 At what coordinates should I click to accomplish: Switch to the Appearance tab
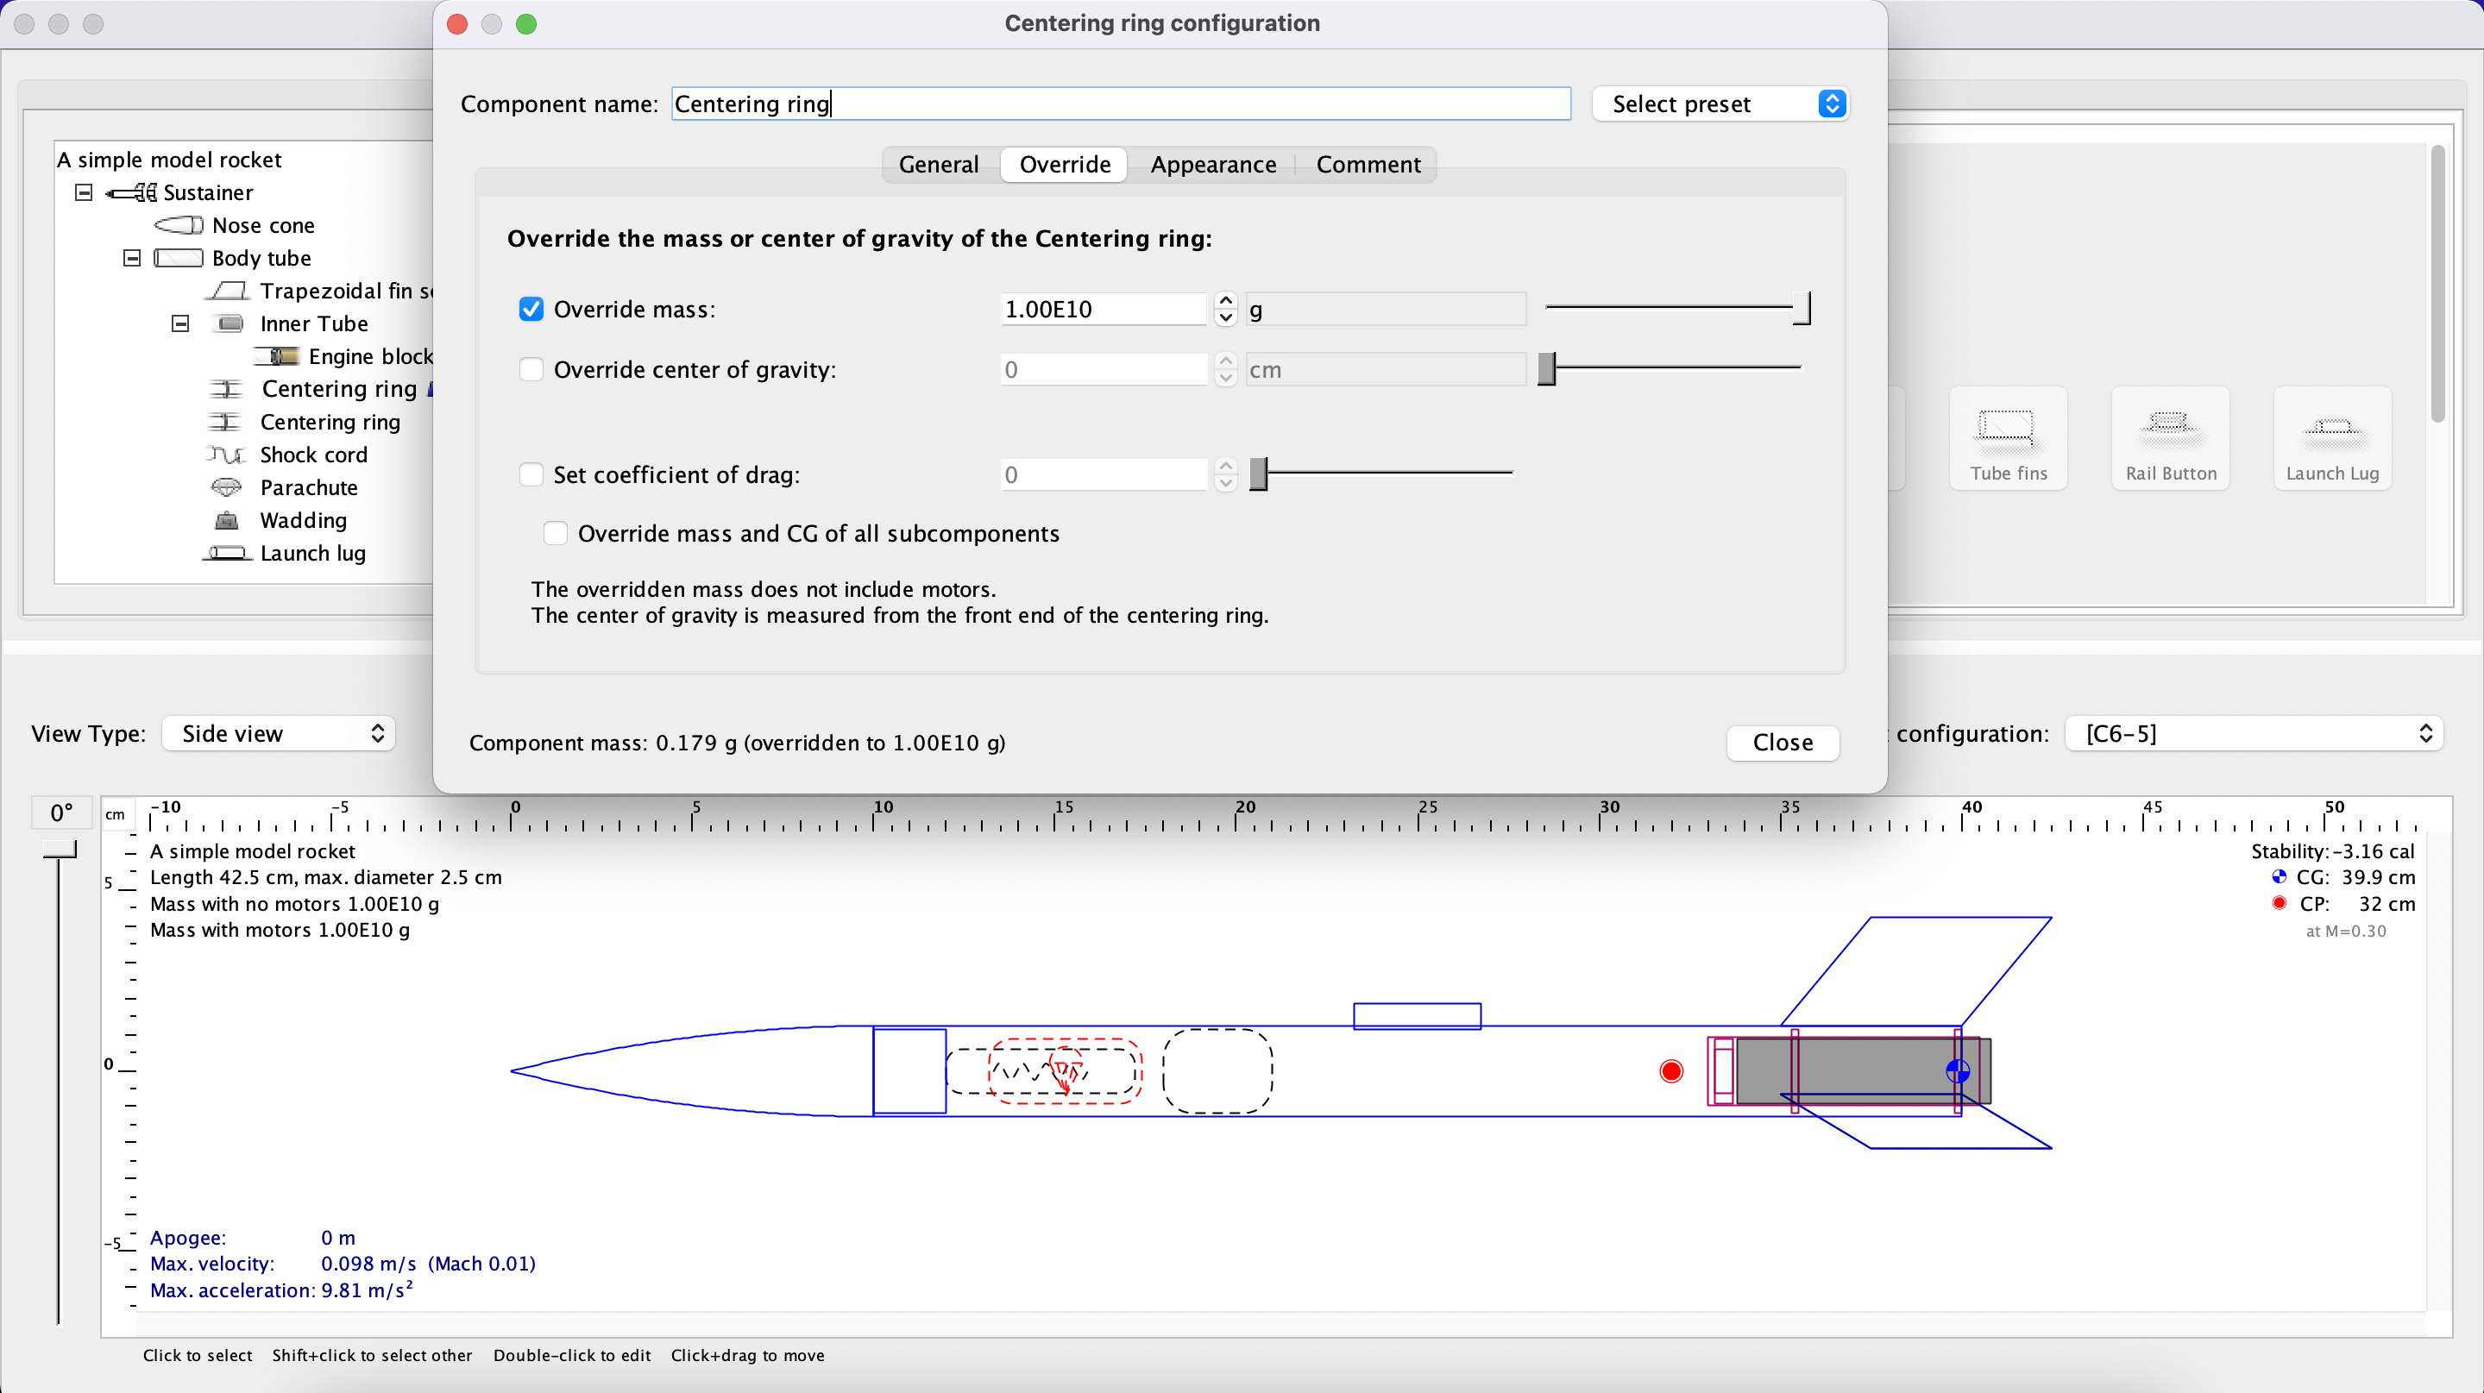click(1212, 164)
